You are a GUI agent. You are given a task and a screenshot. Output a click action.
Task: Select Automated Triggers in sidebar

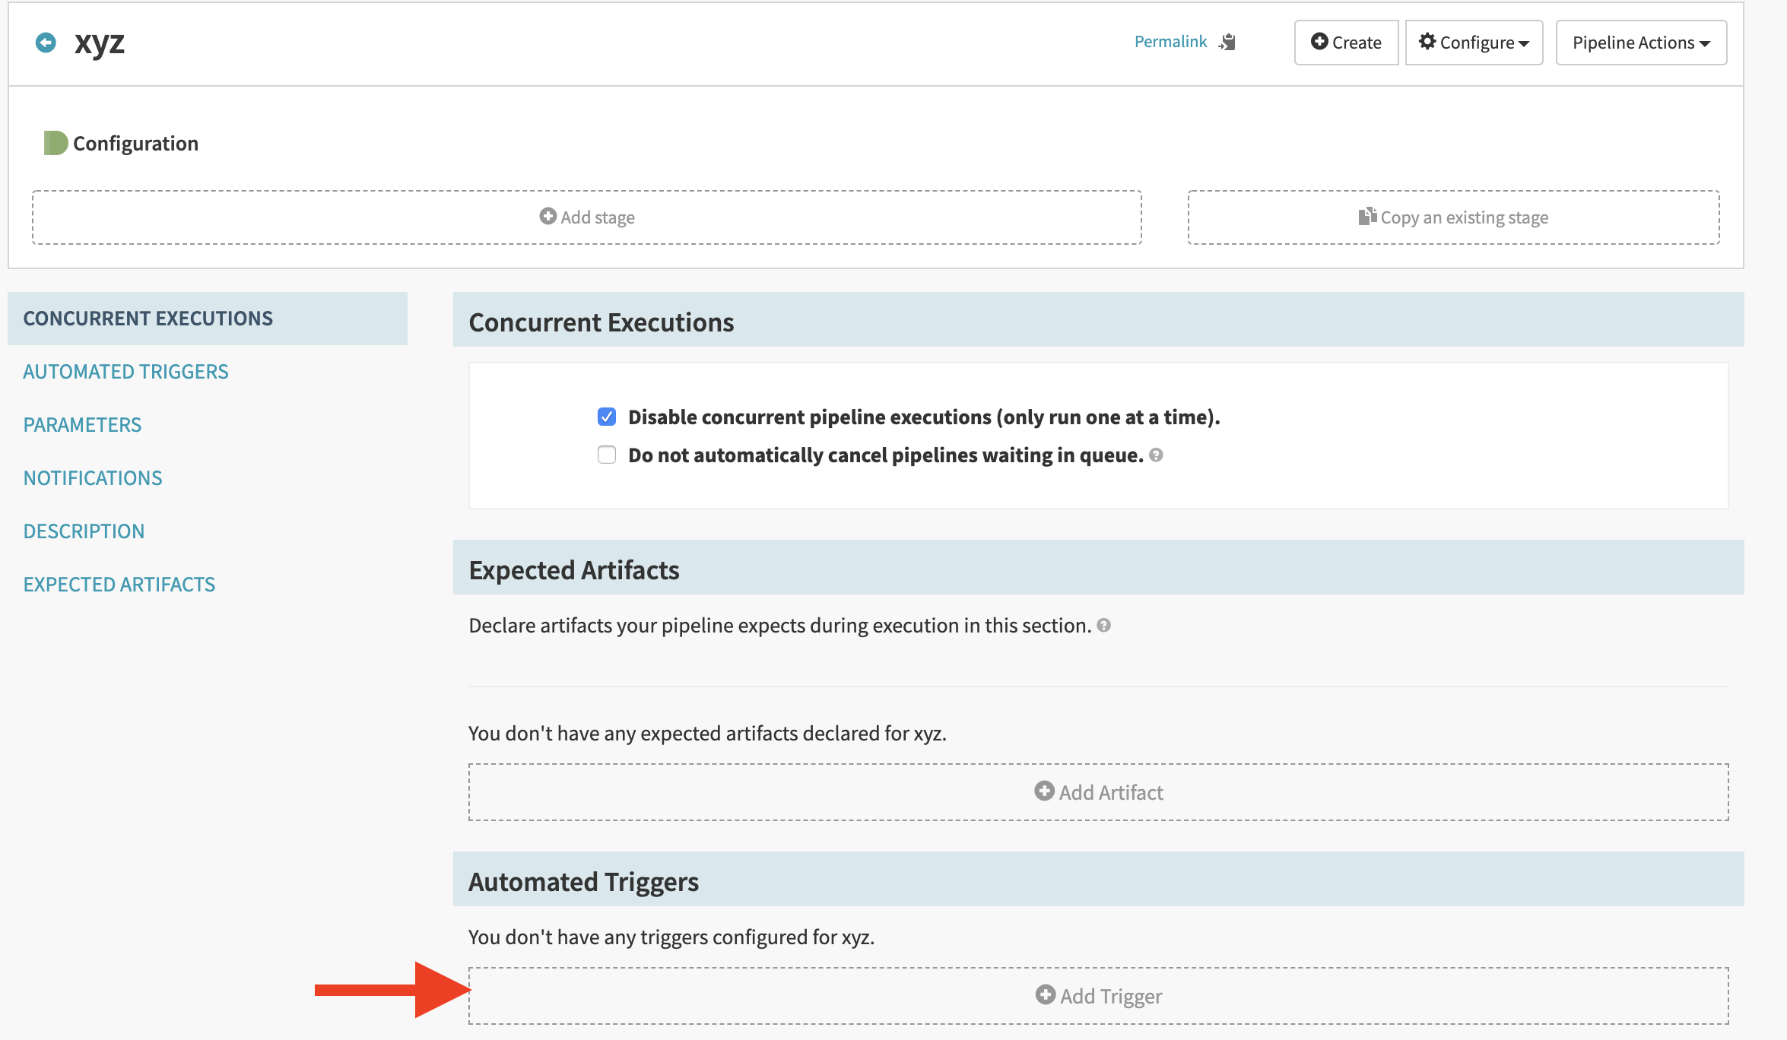tap(125, 372)
